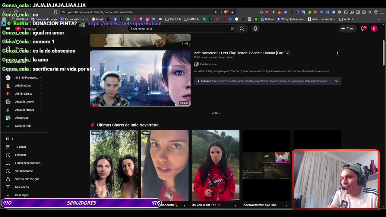Open the Traductor de Google bookmark
This screenshot has width=386, height=217.
tap(44, 19)
